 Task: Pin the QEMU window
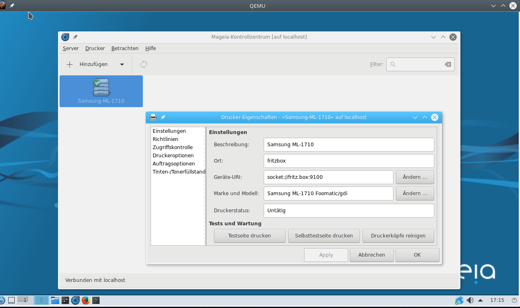(12, 6)
